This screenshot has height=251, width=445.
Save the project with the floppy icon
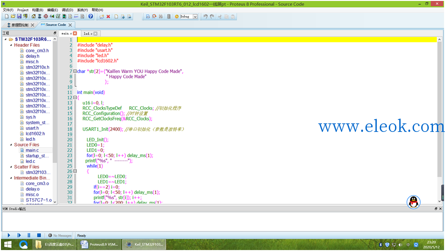point(20,17)
